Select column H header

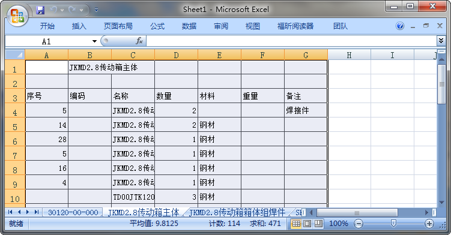(349, 55)
